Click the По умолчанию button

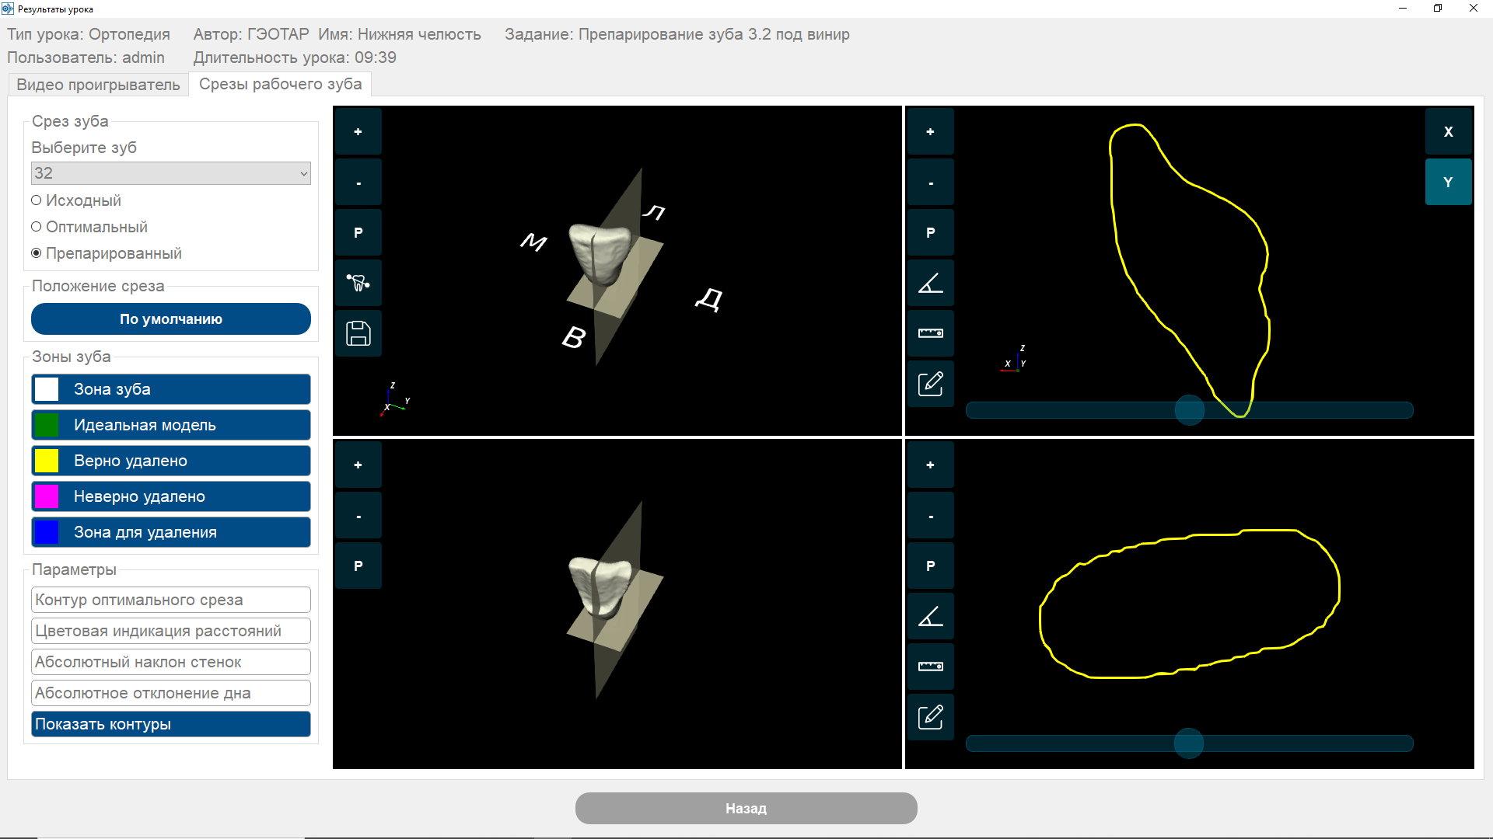click(x=171, y=319)
